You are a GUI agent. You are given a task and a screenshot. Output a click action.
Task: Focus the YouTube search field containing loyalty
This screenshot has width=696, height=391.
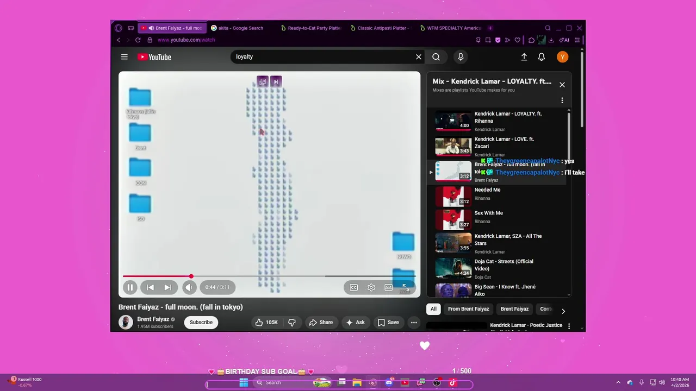click(324, 57)
